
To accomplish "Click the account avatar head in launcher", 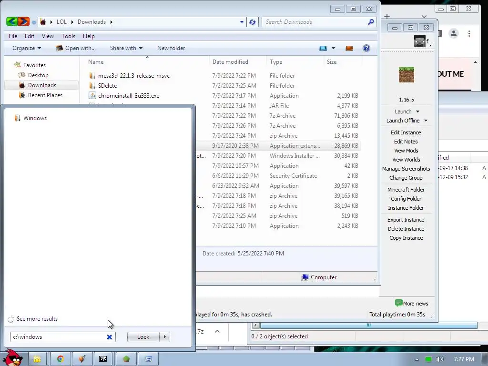I will point(419,41).
